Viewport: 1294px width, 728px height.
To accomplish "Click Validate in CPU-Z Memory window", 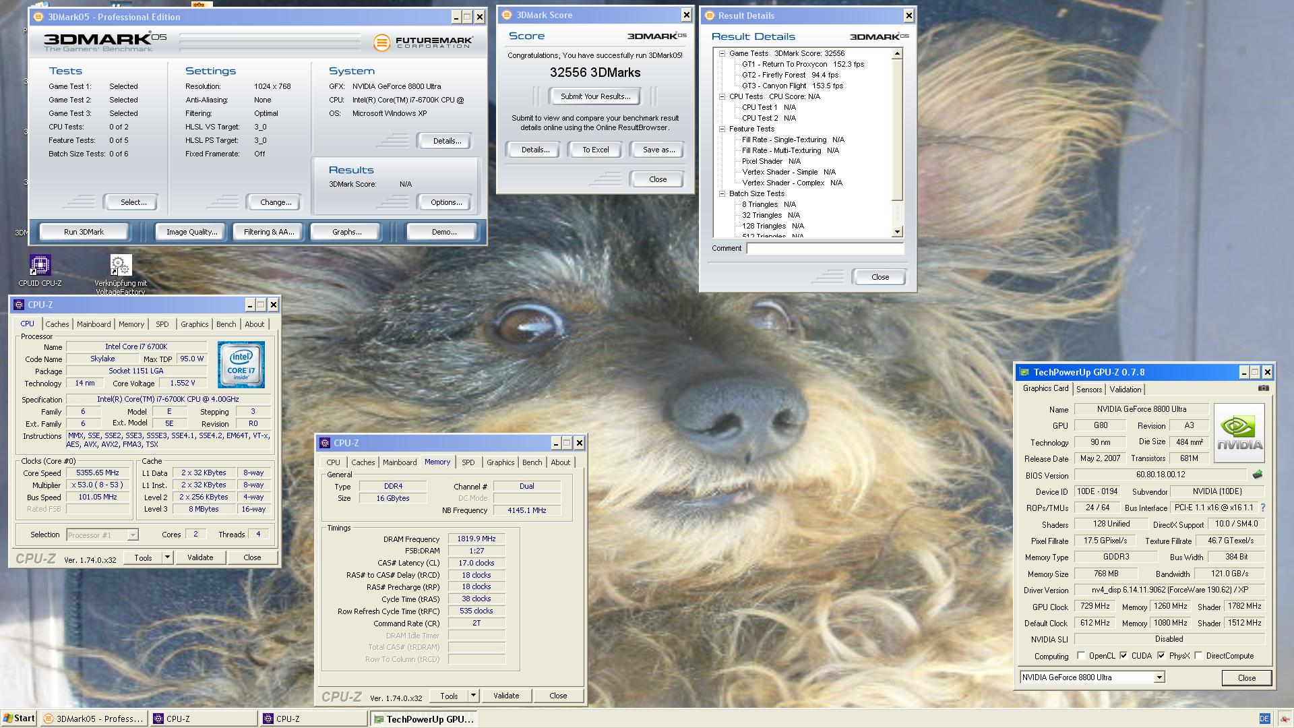I will (x=506, y=696).
